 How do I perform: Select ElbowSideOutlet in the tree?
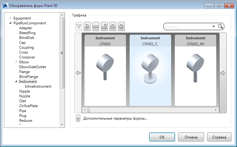point(33,67)
